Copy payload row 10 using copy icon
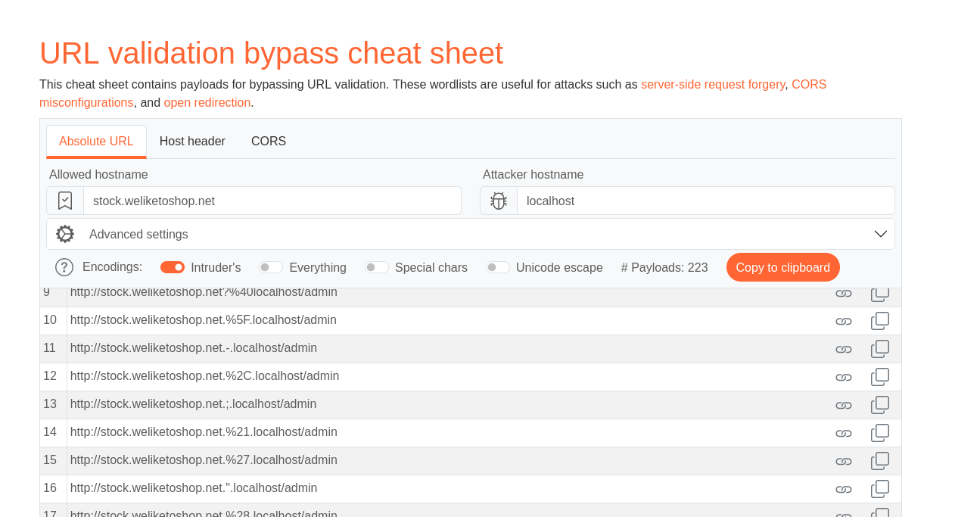Screen dimensions: 955x517 point(879,321)
